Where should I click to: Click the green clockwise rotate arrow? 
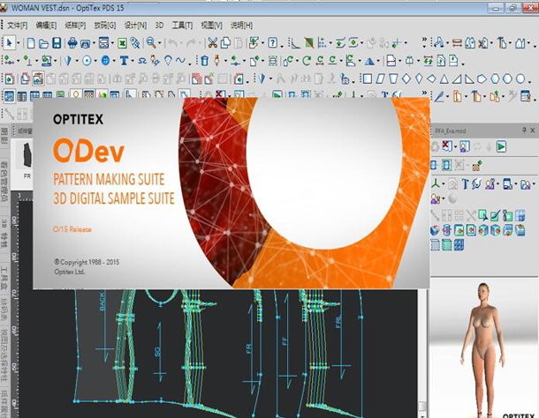[307, 61]
